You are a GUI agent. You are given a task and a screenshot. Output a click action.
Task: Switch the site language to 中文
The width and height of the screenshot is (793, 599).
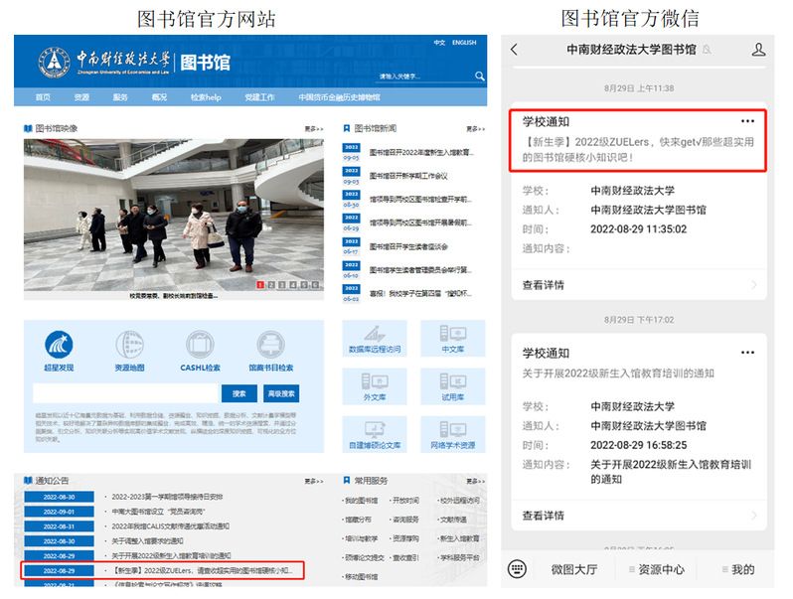[x=439, y=43]
